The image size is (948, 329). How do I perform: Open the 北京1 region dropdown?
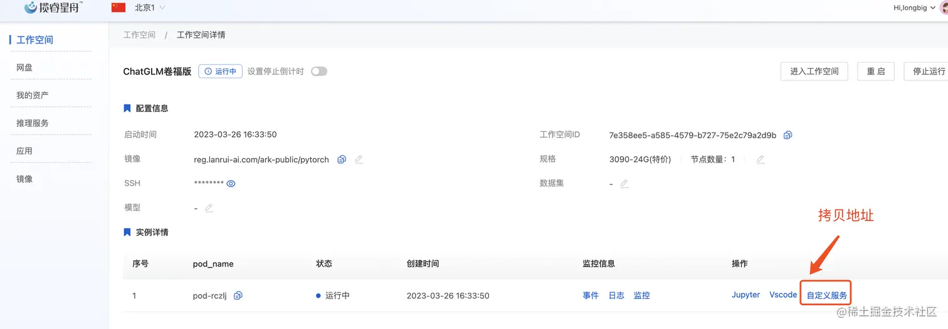[x=150, y=8]
